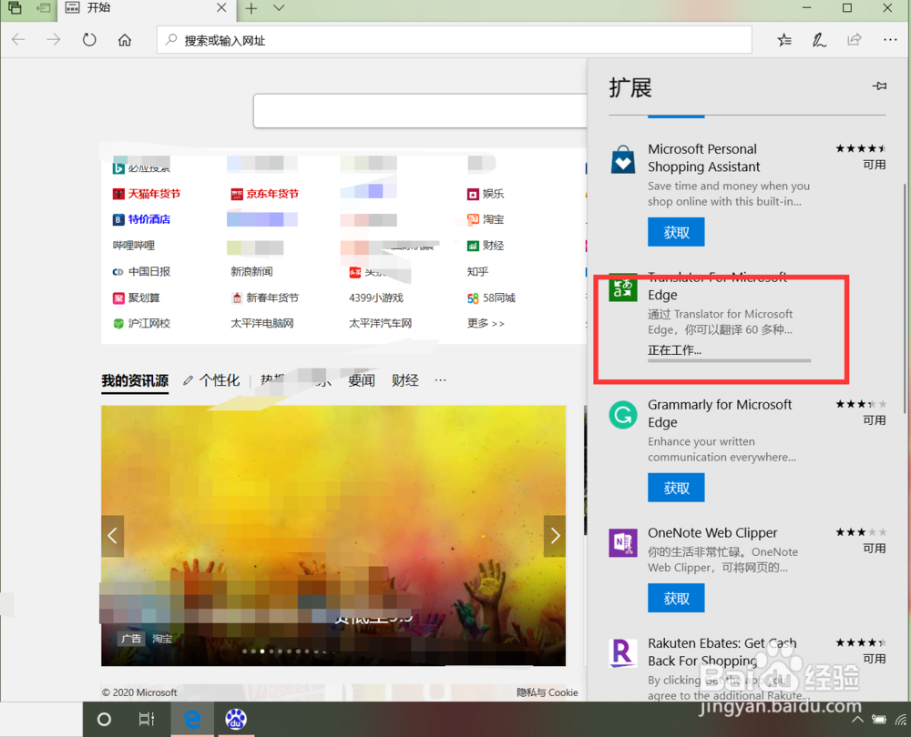Expand 更多 >> sites list
911x737 pixels.
[x=486, y=323]
